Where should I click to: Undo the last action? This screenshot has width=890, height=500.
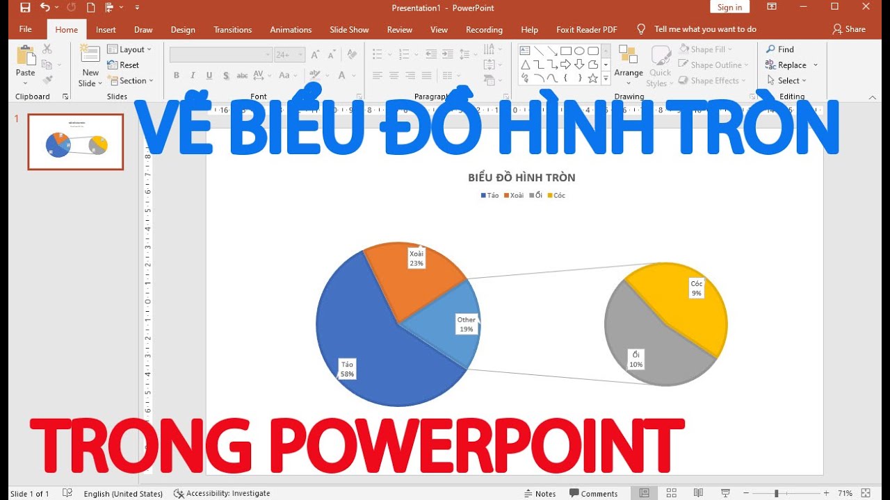45,8
